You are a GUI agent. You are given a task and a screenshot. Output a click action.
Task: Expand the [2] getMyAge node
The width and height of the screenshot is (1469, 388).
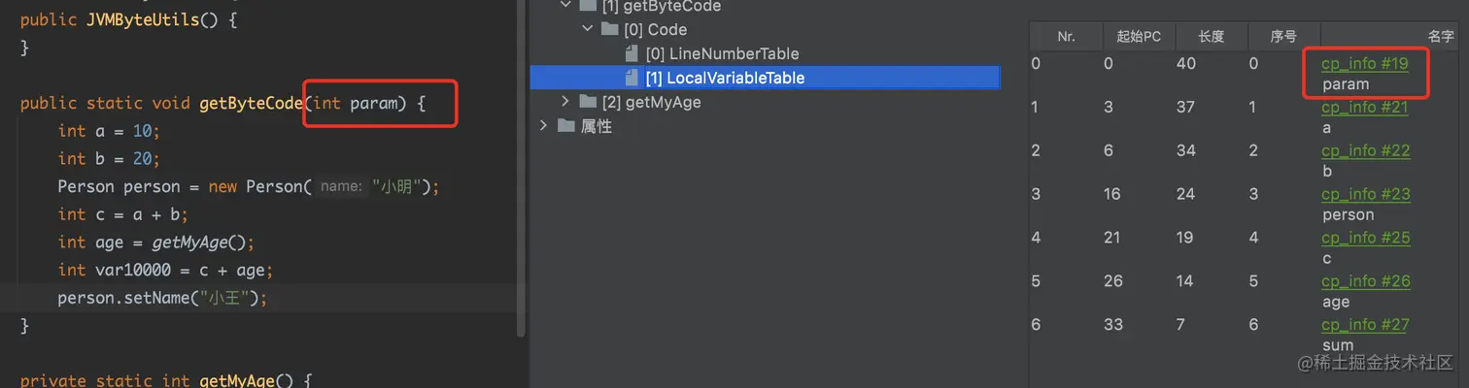point(566,102)
